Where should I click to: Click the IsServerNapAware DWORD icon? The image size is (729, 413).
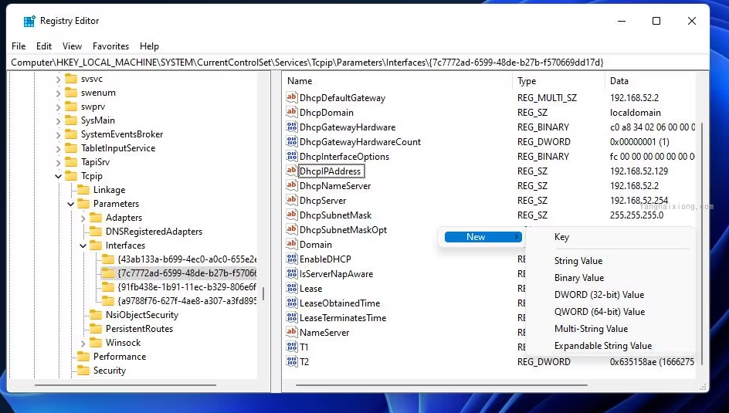(x=291, y=273)
